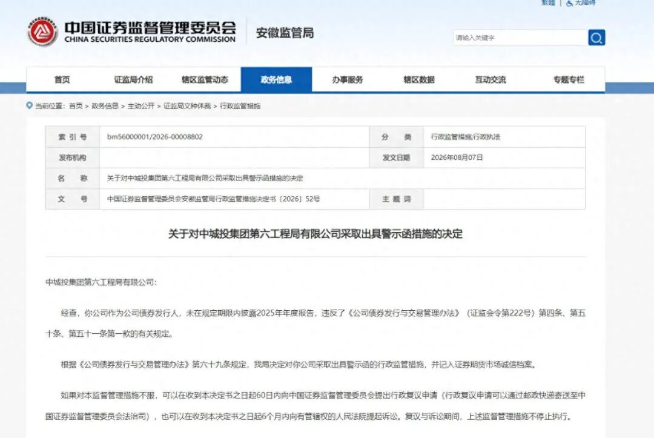
Task: Click the 安徽监管局 bureau title
Action: coord(285,33)
